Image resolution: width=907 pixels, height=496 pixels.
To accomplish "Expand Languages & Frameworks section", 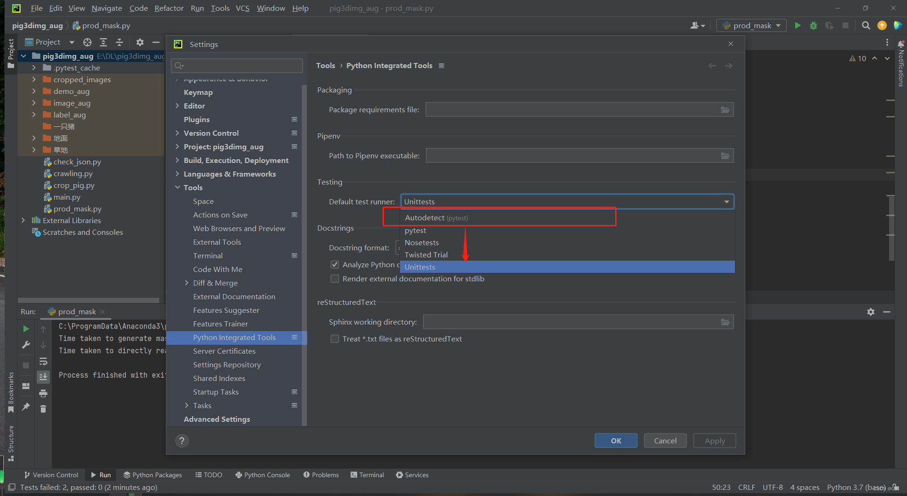I will (177, 174).
